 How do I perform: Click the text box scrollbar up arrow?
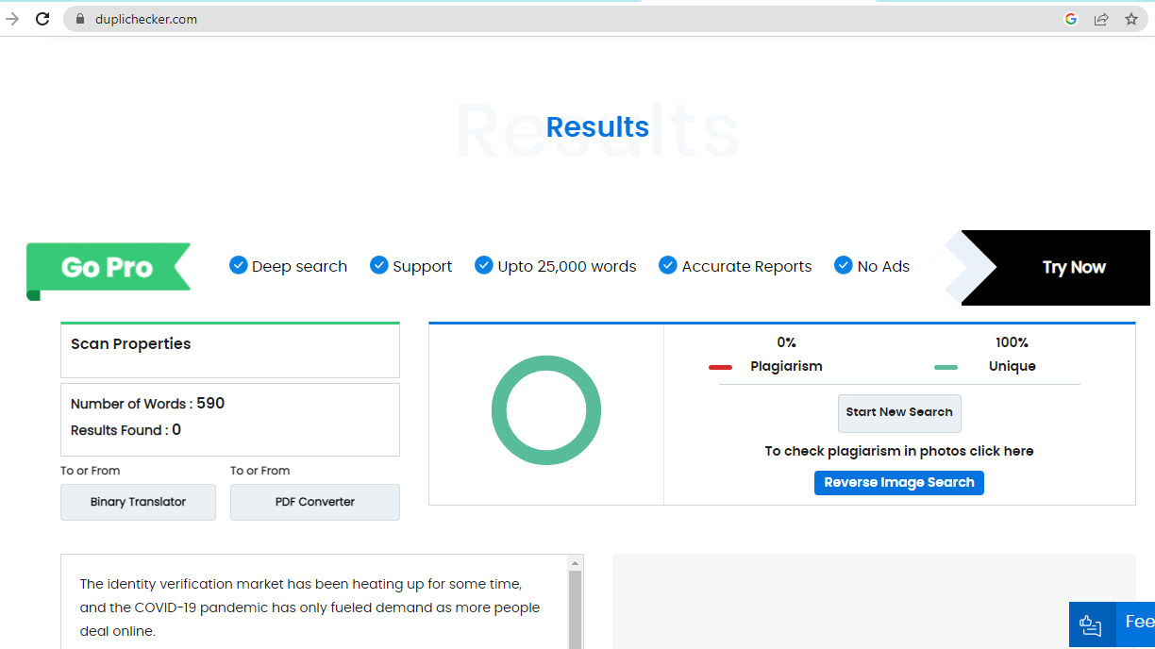click(575, 563)
